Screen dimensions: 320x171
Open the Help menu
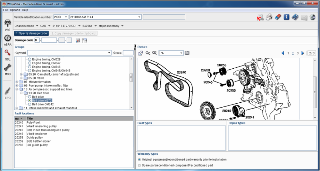click(x=25, y=10)
